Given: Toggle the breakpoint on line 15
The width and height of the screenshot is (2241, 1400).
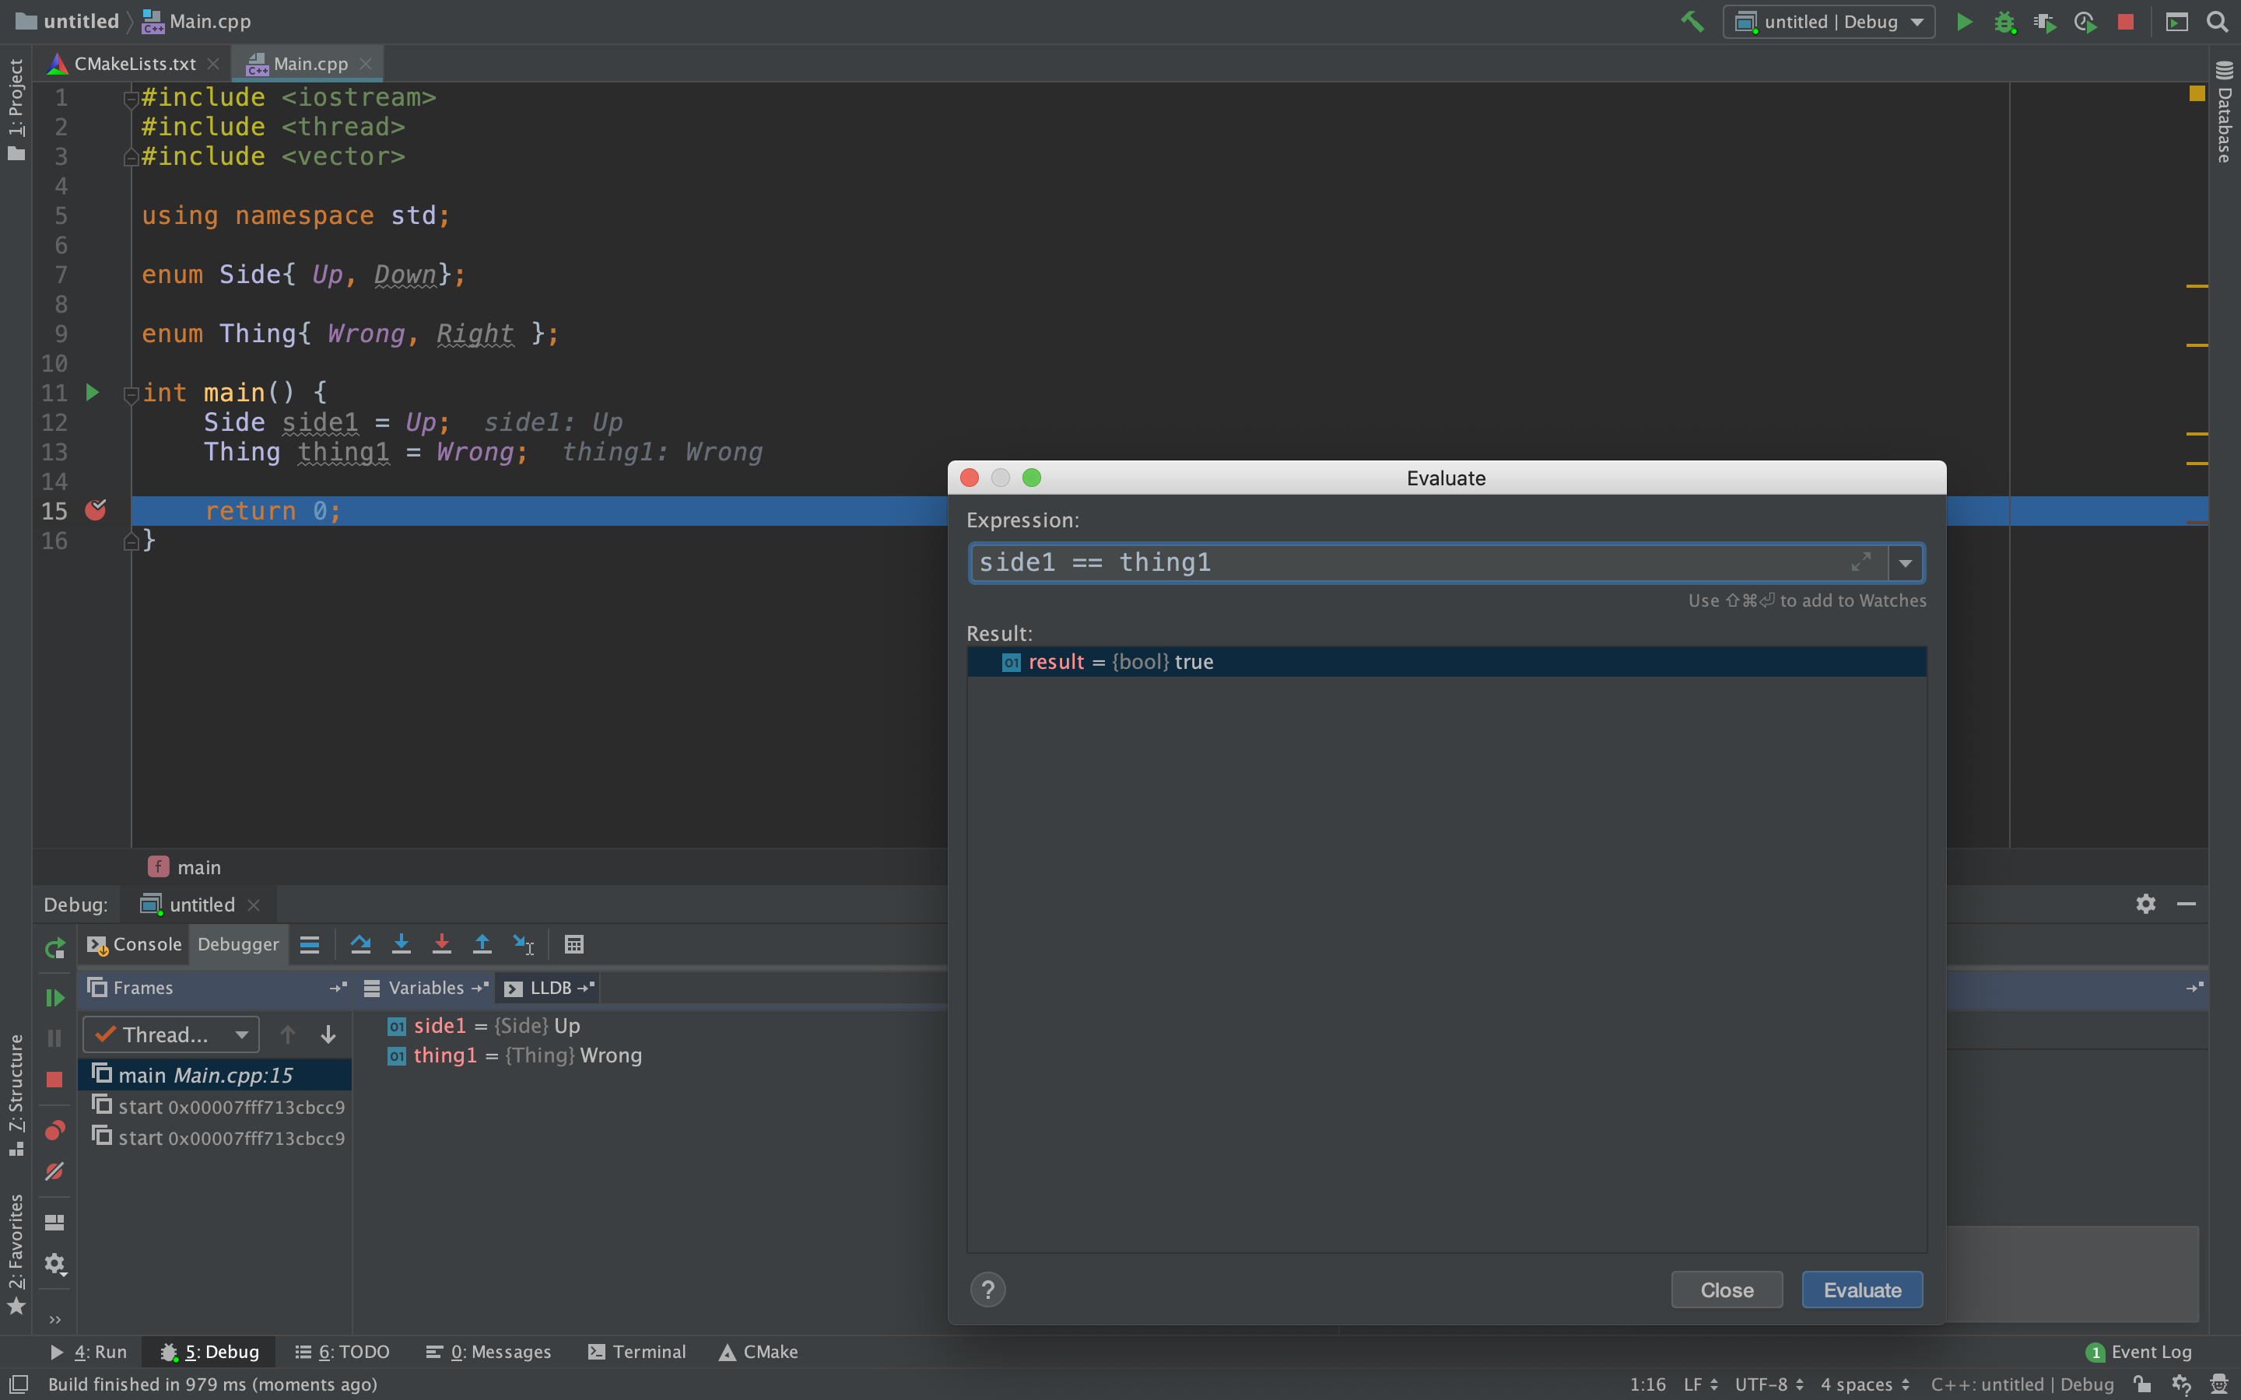Looking at the screenshot, I should (x=96, y=510).
